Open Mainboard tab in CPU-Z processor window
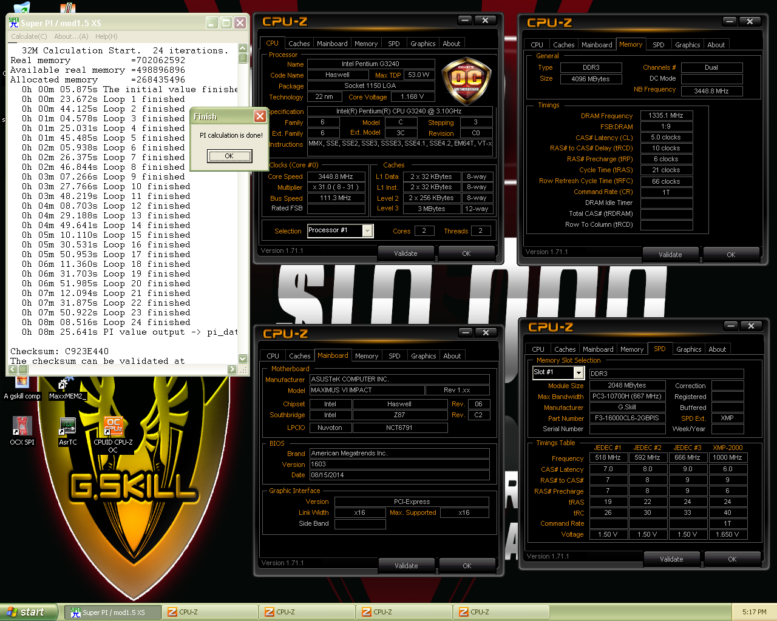 tap(332, 44)
